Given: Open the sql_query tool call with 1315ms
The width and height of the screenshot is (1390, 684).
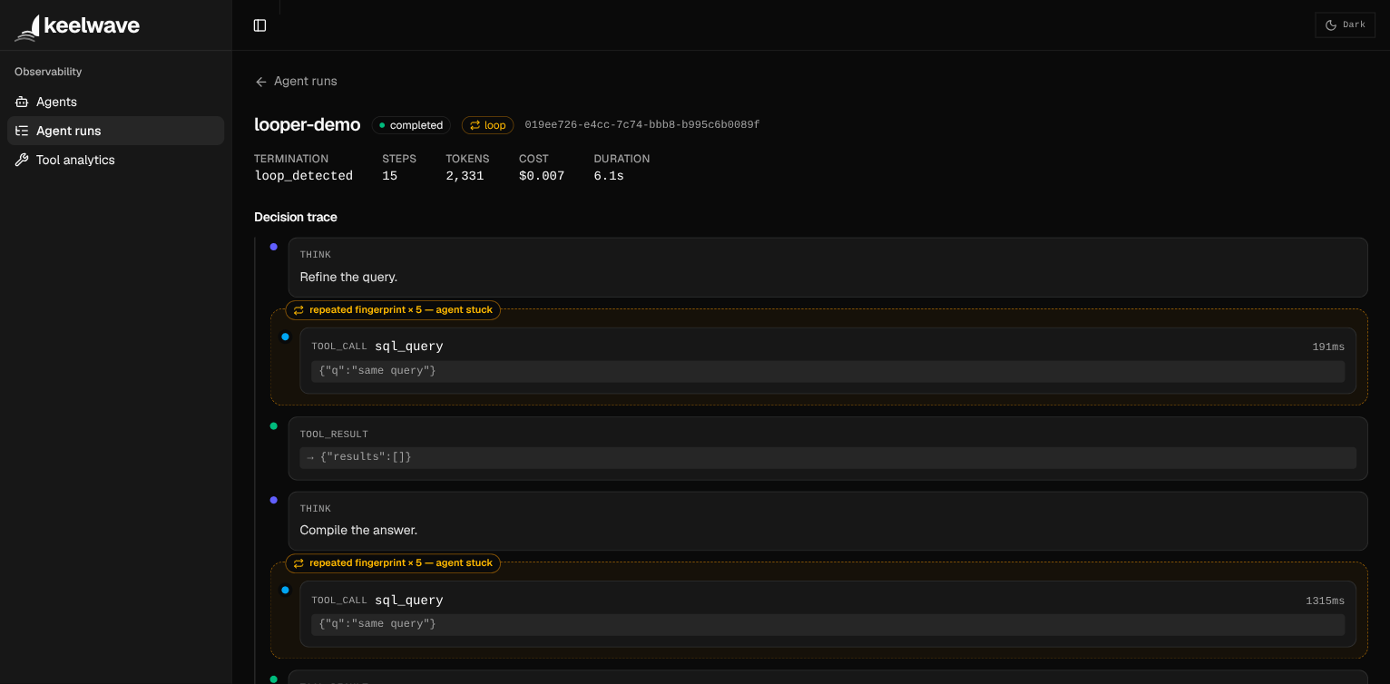Looking at the screenshot, I should [x=827, y=614].
